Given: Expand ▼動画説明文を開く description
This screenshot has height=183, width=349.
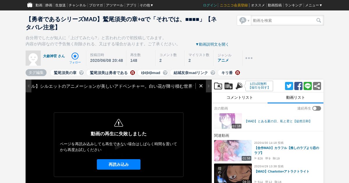Looking at the screenshot, I should 212,44.
